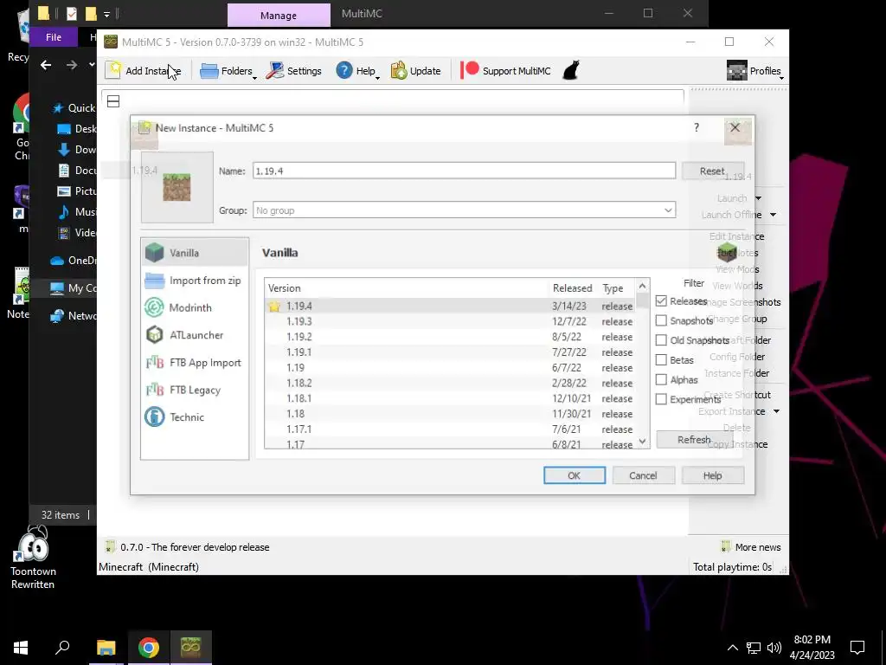Viewport: 886px width, 665px height.
Task: Click the Add Instance toolbar icon
Action: [x=113, y=70]
